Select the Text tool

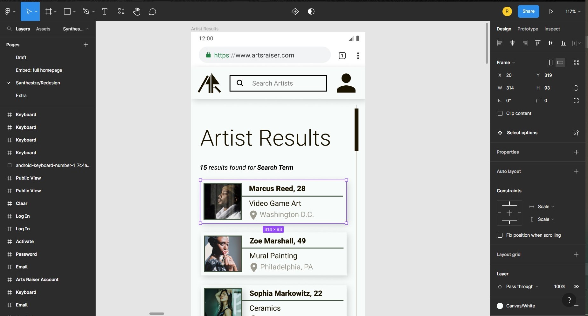tap(105, 12)
